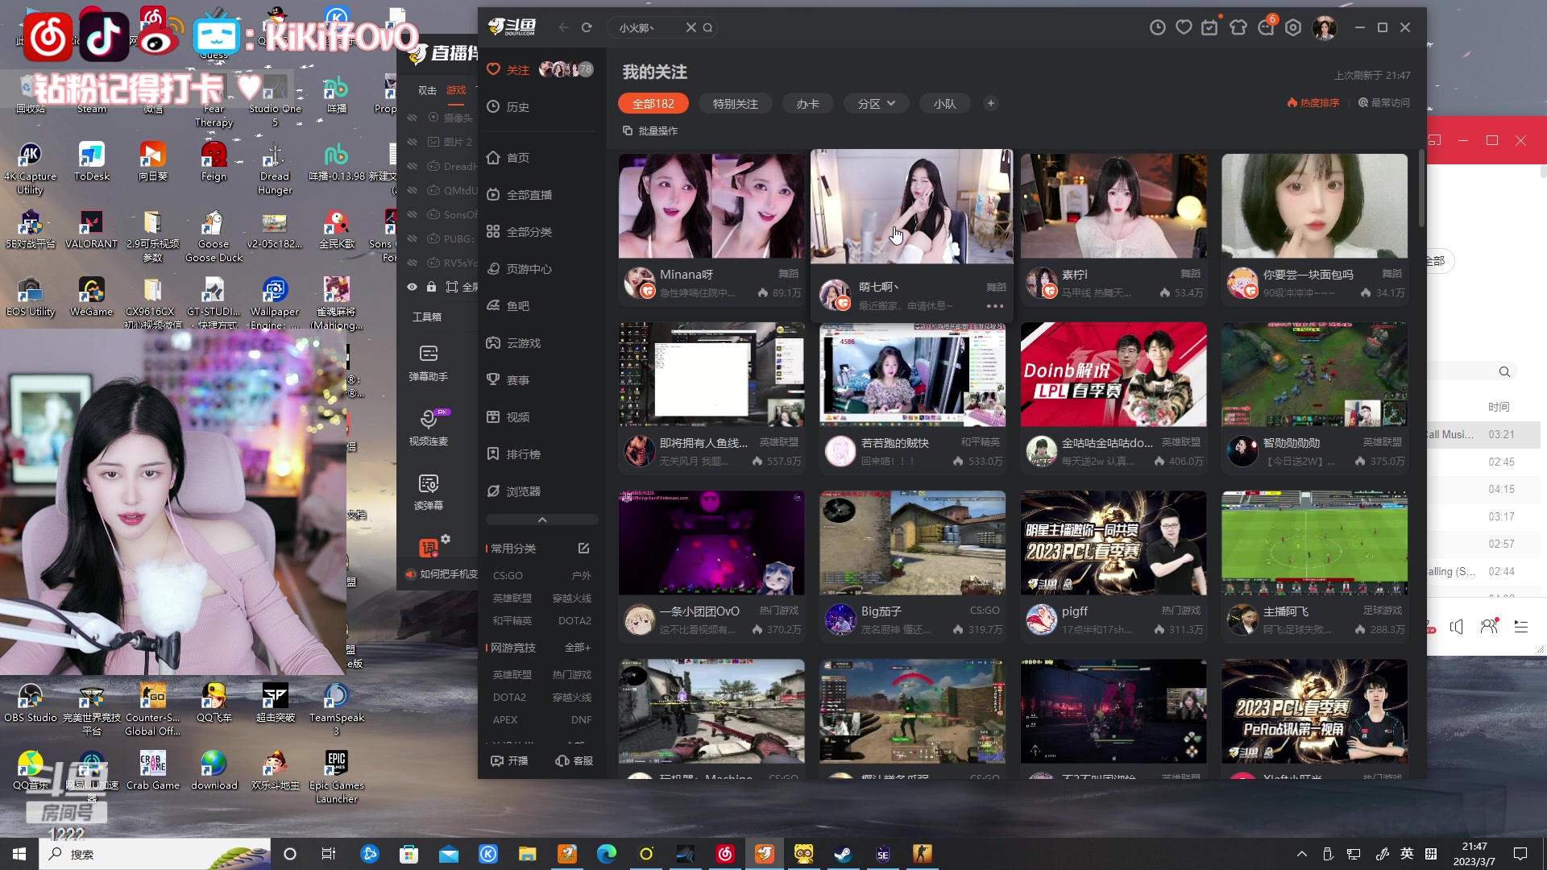Open Windows Start menu
The height and width of the screenshot is (870, 1547).
(x=19, y=854)
